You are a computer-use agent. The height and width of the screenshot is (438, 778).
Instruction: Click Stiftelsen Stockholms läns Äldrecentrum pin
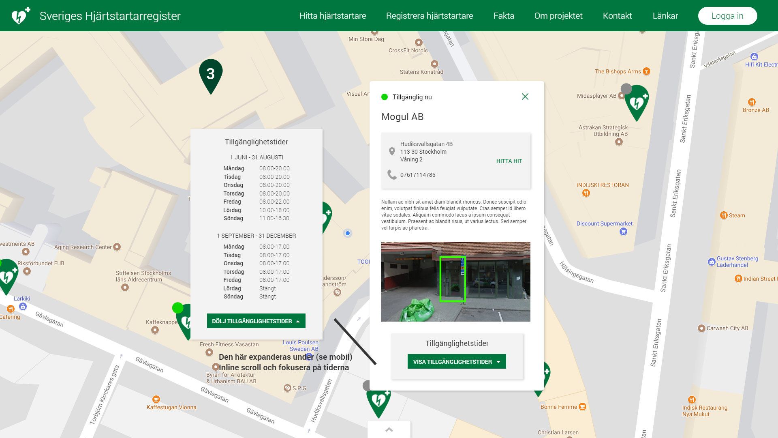(125, 288)
